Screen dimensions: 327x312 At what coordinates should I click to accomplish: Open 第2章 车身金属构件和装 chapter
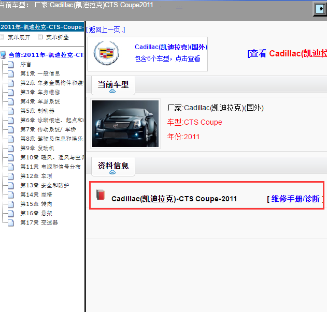click(x=52, y=83)
